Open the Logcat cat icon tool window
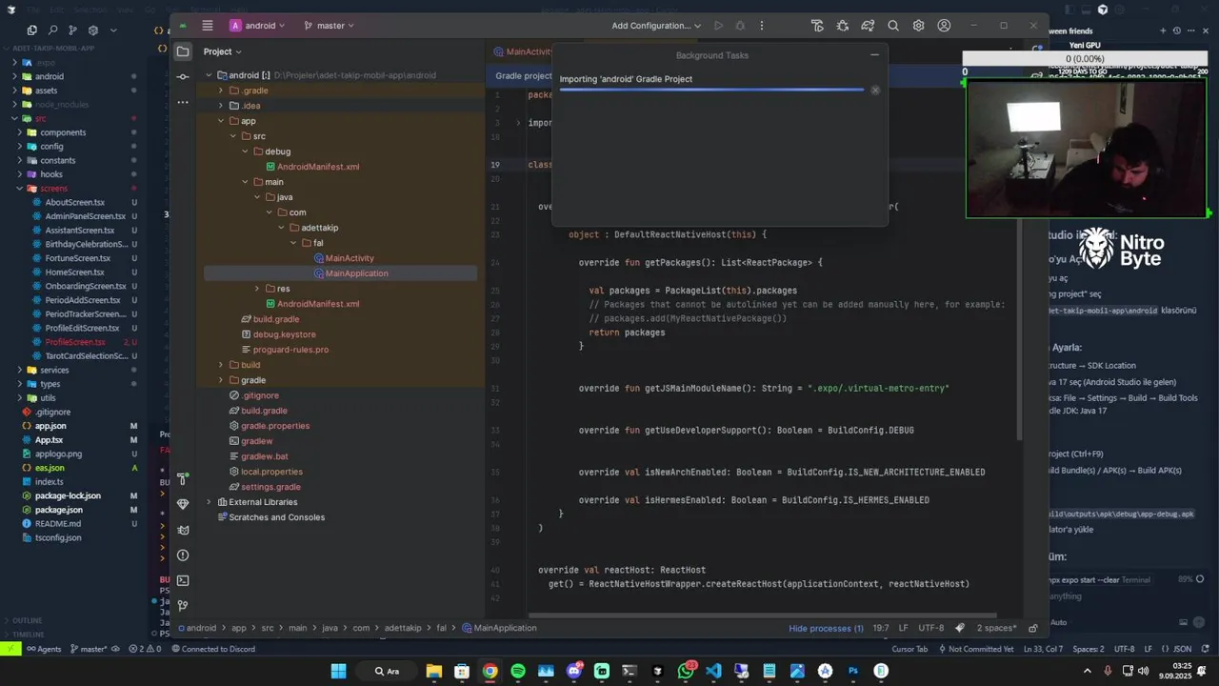The image size is (1219, 686). [183, 530]
